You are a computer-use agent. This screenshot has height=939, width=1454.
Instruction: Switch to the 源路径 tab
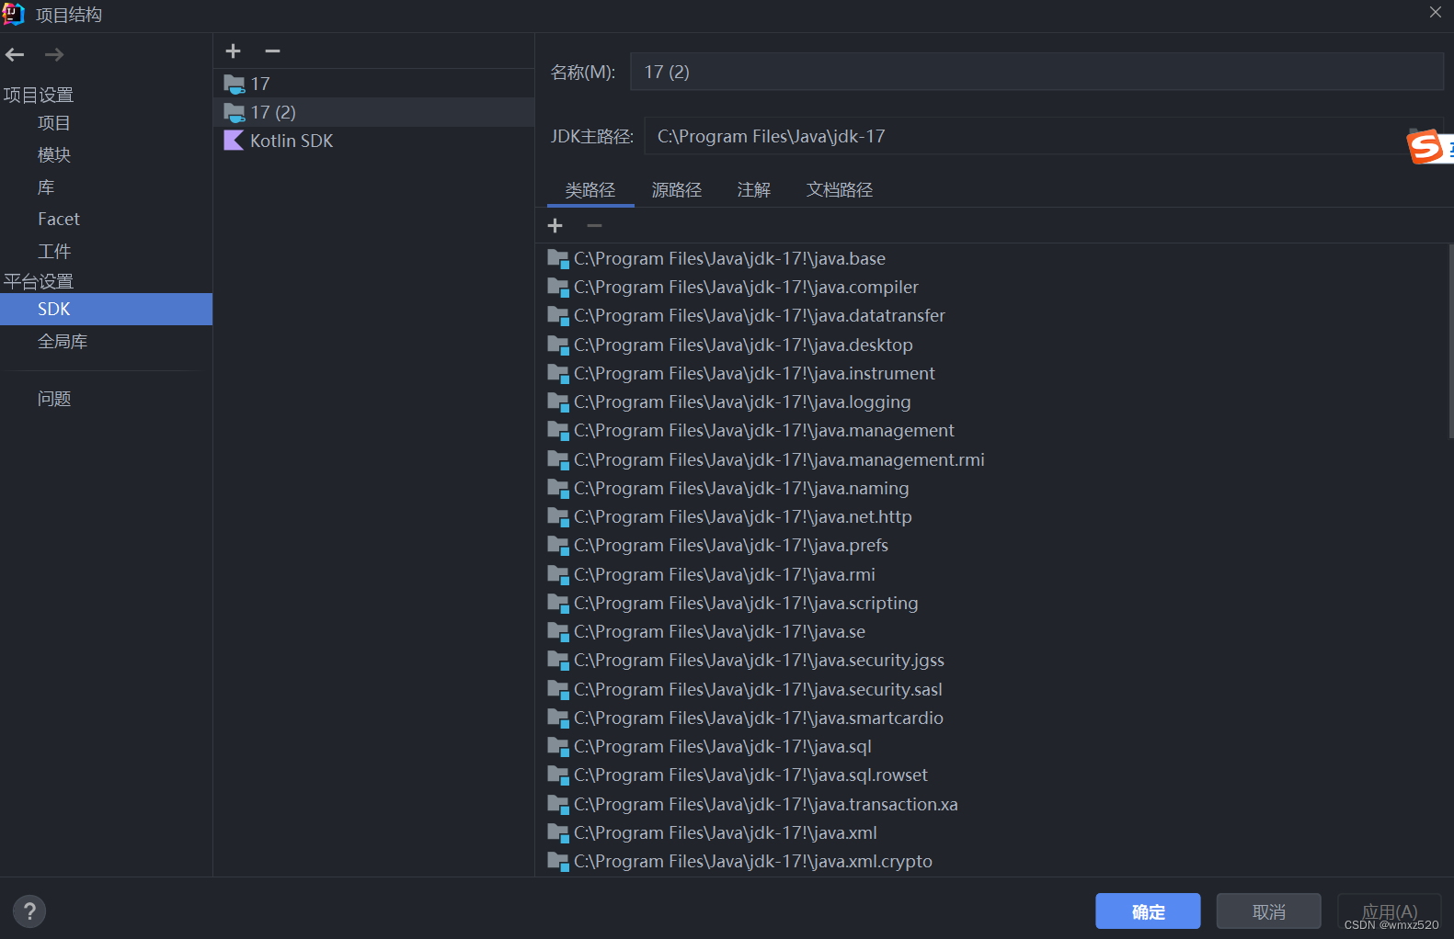(677, 190)
